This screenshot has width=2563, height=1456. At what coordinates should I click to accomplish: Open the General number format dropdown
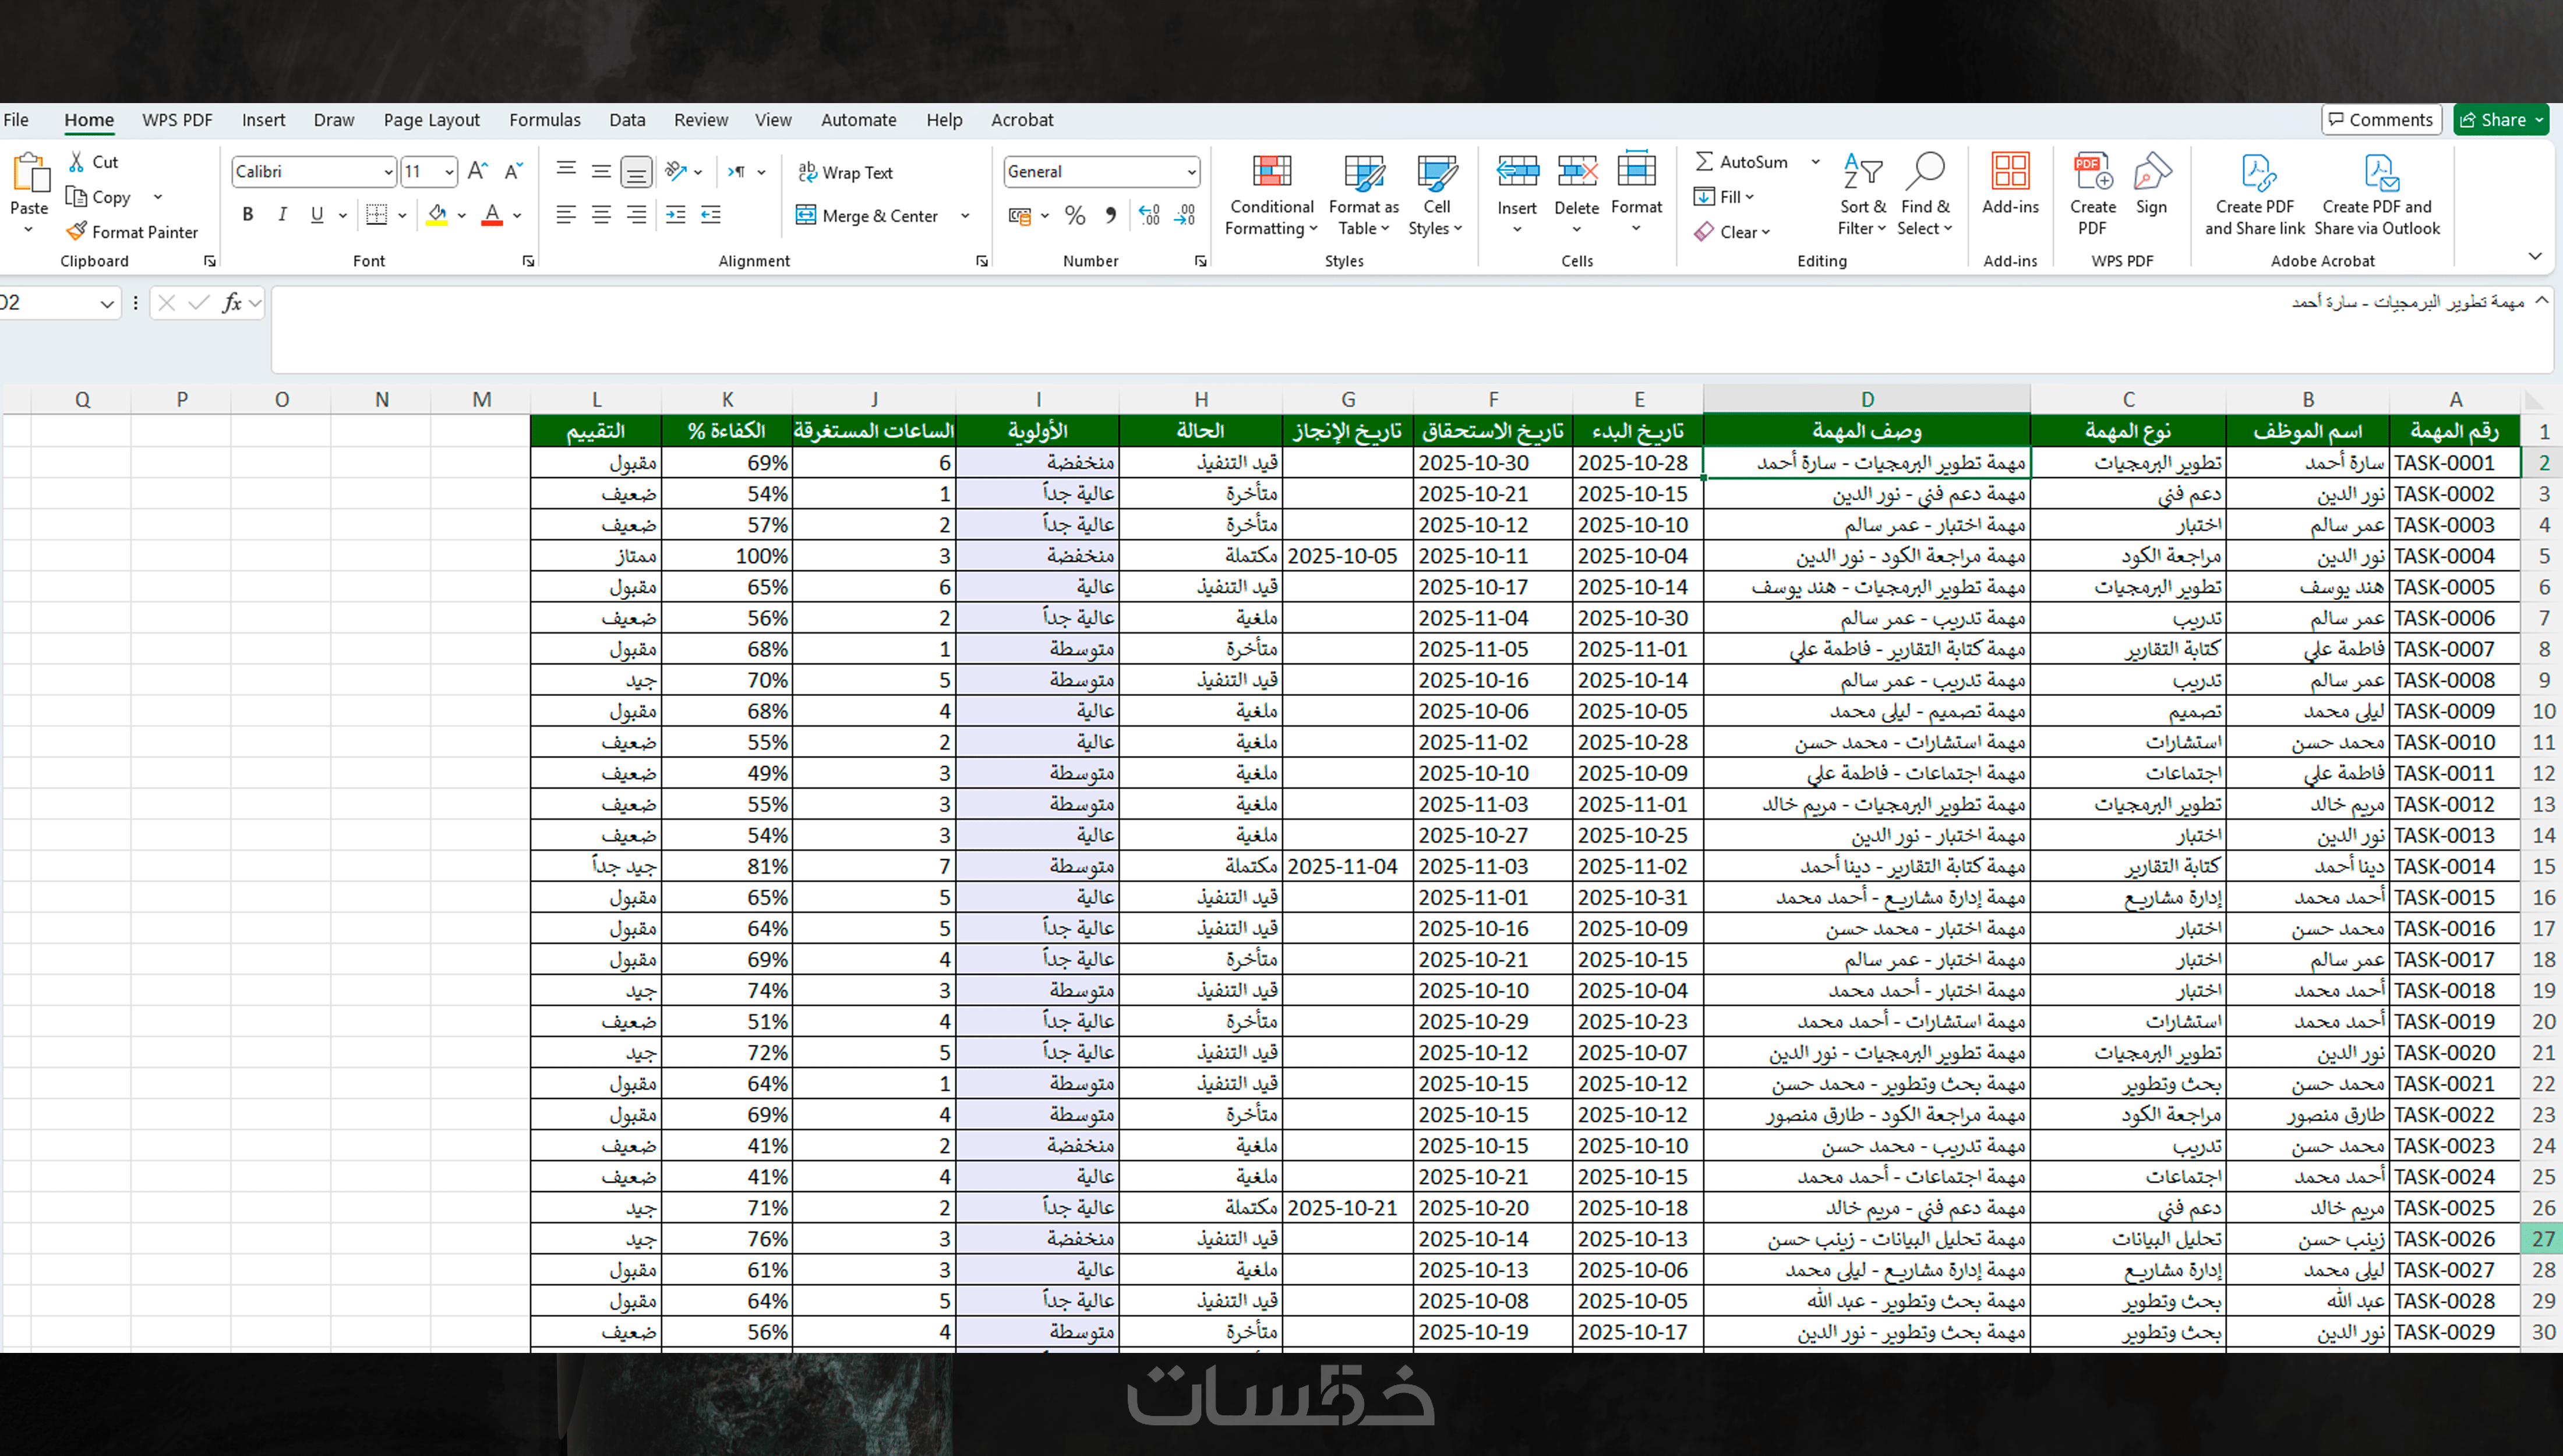[x=1191, y=172]
